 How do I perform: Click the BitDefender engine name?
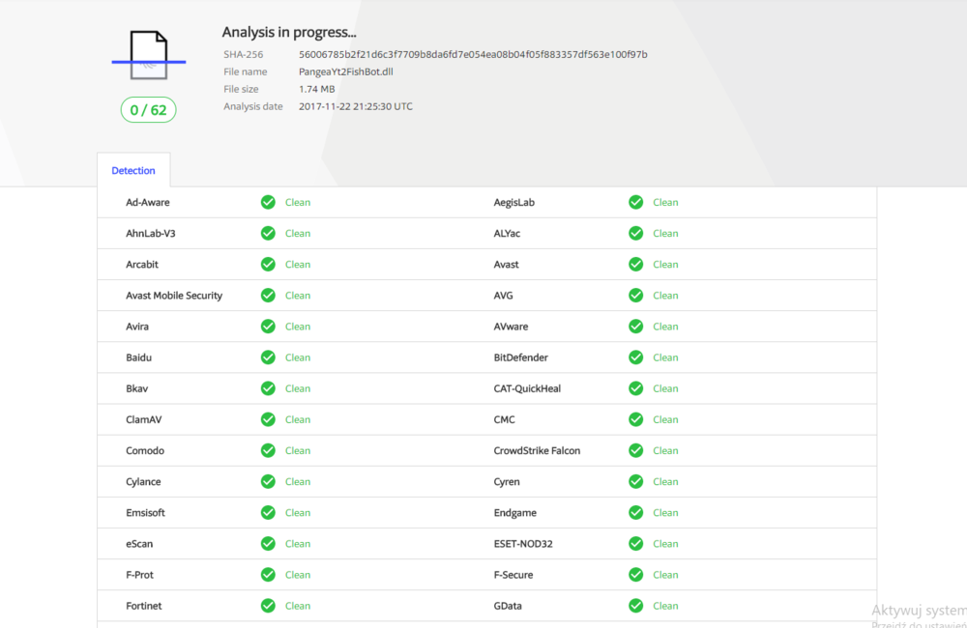pos(520,357)
